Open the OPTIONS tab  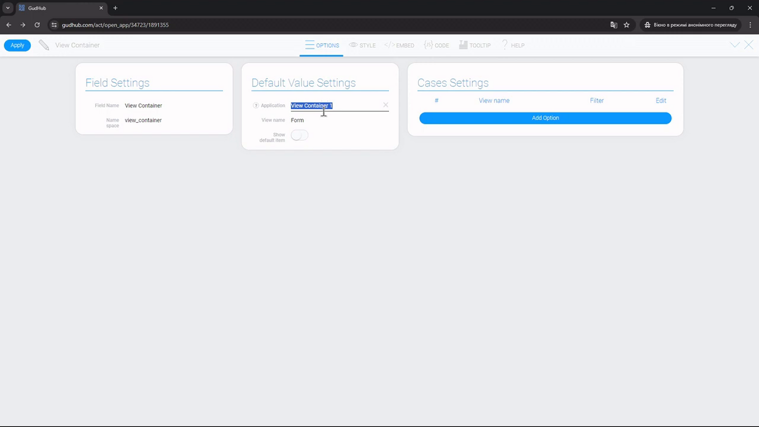(x=322, y=45)
